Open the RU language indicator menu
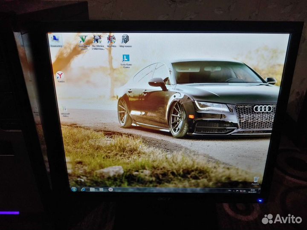This screenshot has height=230, width=307. [x=230, y=191]
